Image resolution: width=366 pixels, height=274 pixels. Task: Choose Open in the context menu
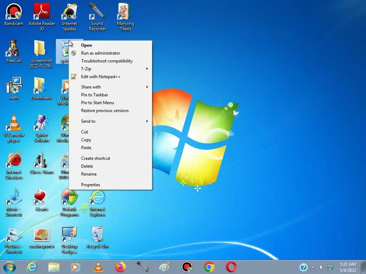pos(111,45)
